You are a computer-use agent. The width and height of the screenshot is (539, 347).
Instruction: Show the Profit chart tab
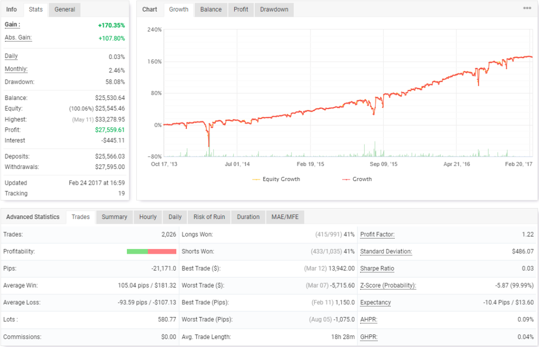(241, 9)
